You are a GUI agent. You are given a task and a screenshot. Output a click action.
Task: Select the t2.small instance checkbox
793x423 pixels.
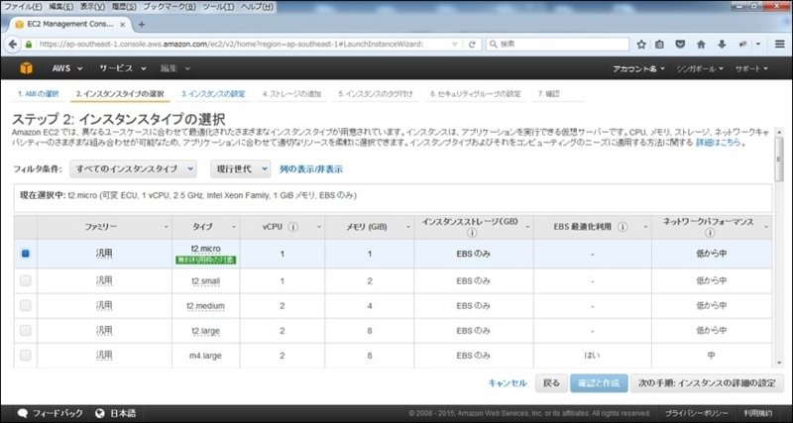tap(26, 280)
